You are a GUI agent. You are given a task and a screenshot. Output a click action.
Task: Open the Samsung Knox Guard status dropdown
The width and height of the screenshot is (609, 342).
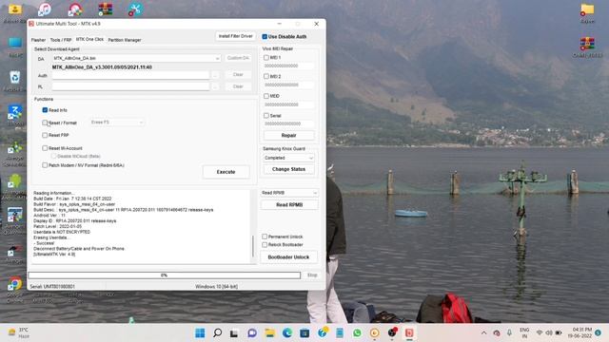coord(288,158)
